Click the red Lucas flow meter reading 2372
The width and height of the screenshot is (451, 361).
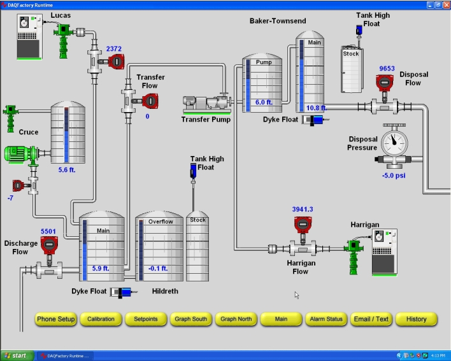116,62
